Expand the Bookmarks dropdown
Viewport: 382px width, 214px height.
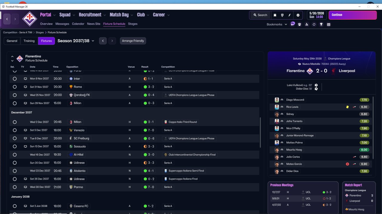[x=277, y=24]
